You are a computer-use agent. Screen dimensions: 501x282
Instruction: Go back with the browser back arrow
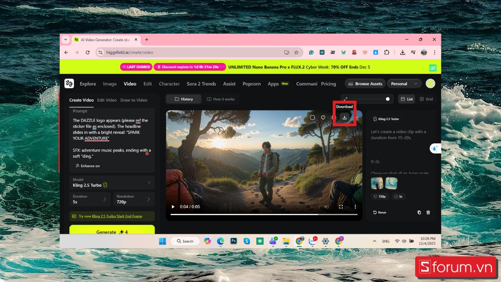pyautogui.click(x=66, y=52)
